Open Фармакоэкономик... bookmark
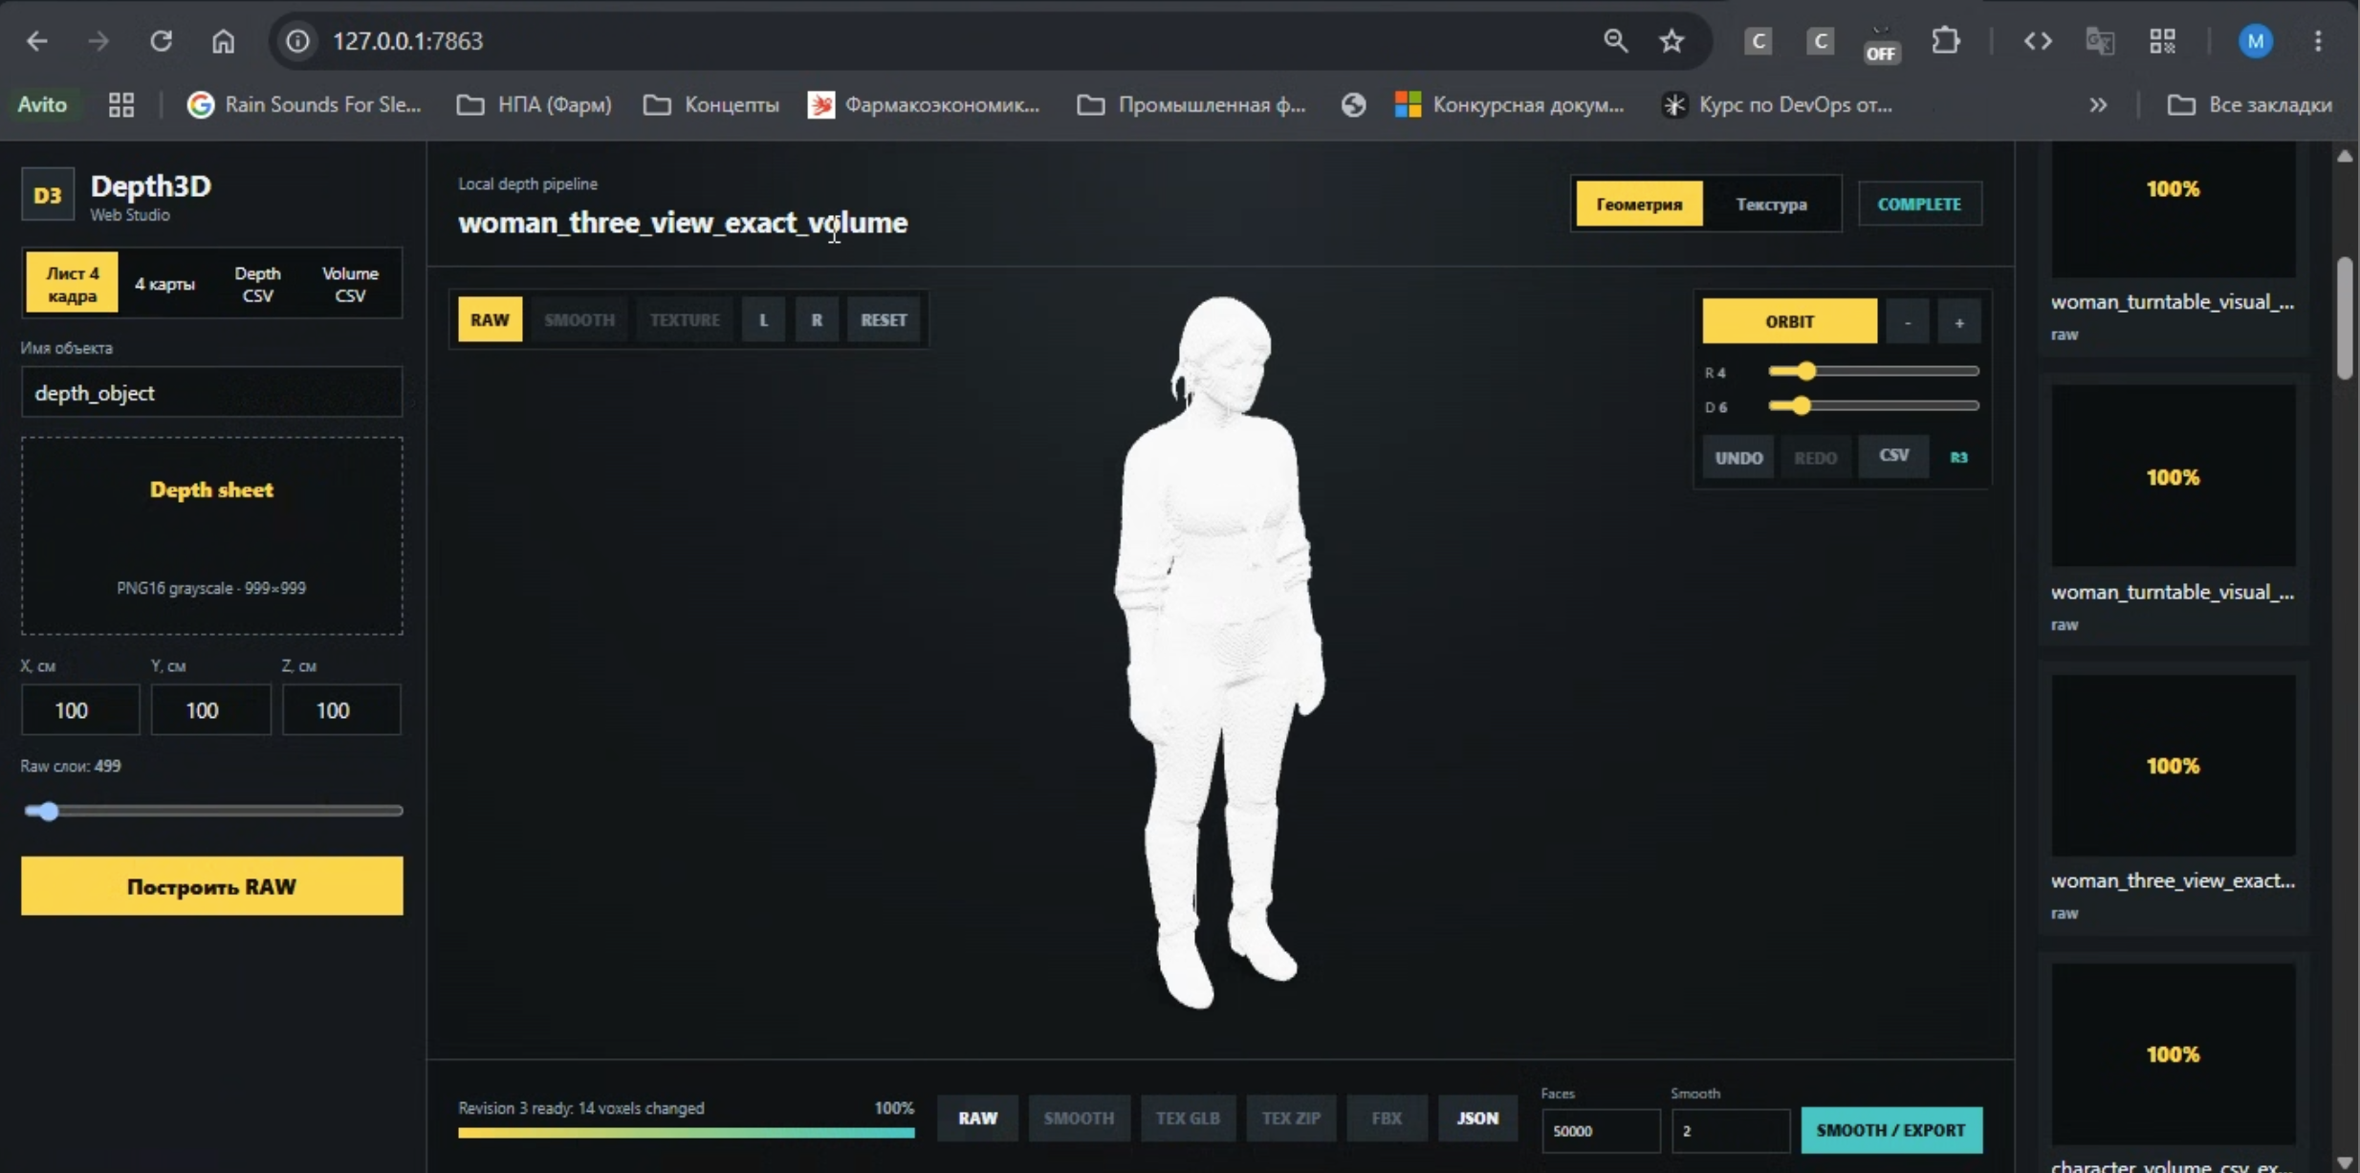This screenshot has width=2360, height=1173. 924,105
